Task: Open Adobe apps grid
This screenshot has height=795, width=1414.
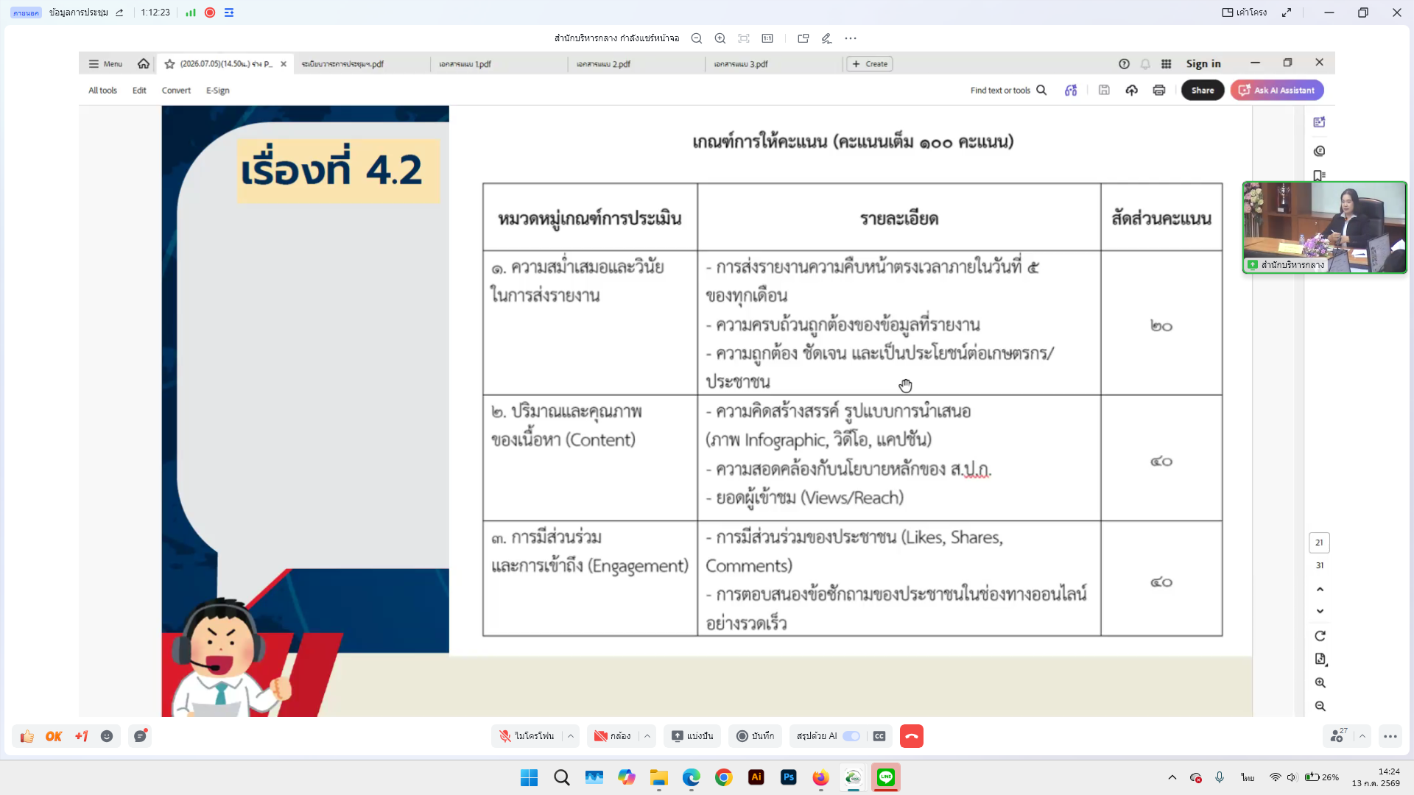Action: (x=1167, y=64)
